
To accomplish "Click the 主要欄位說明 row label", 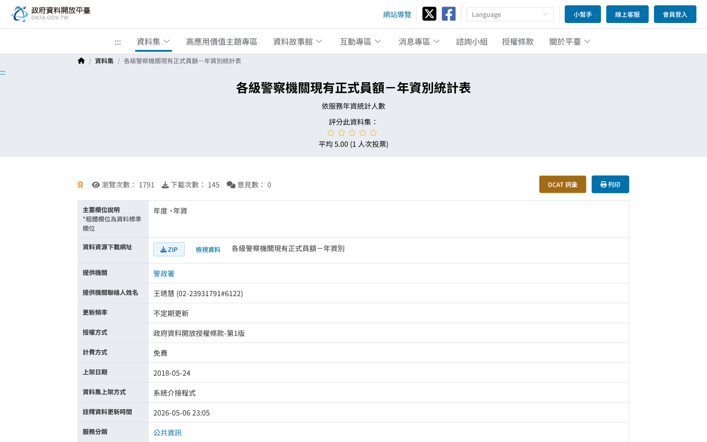I will point(101,210).
